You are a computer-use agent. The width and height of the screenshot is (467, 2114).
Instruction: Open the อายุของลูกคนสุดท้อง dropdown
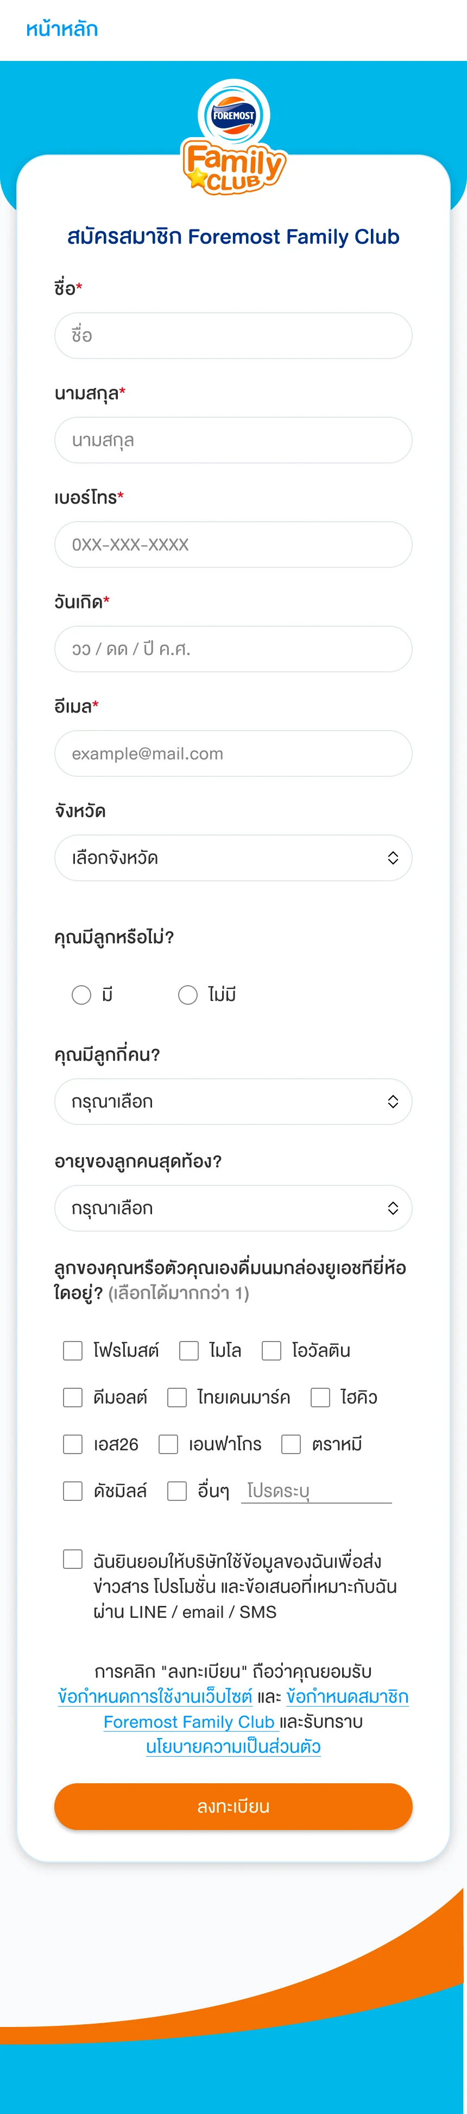point(233,1208)
